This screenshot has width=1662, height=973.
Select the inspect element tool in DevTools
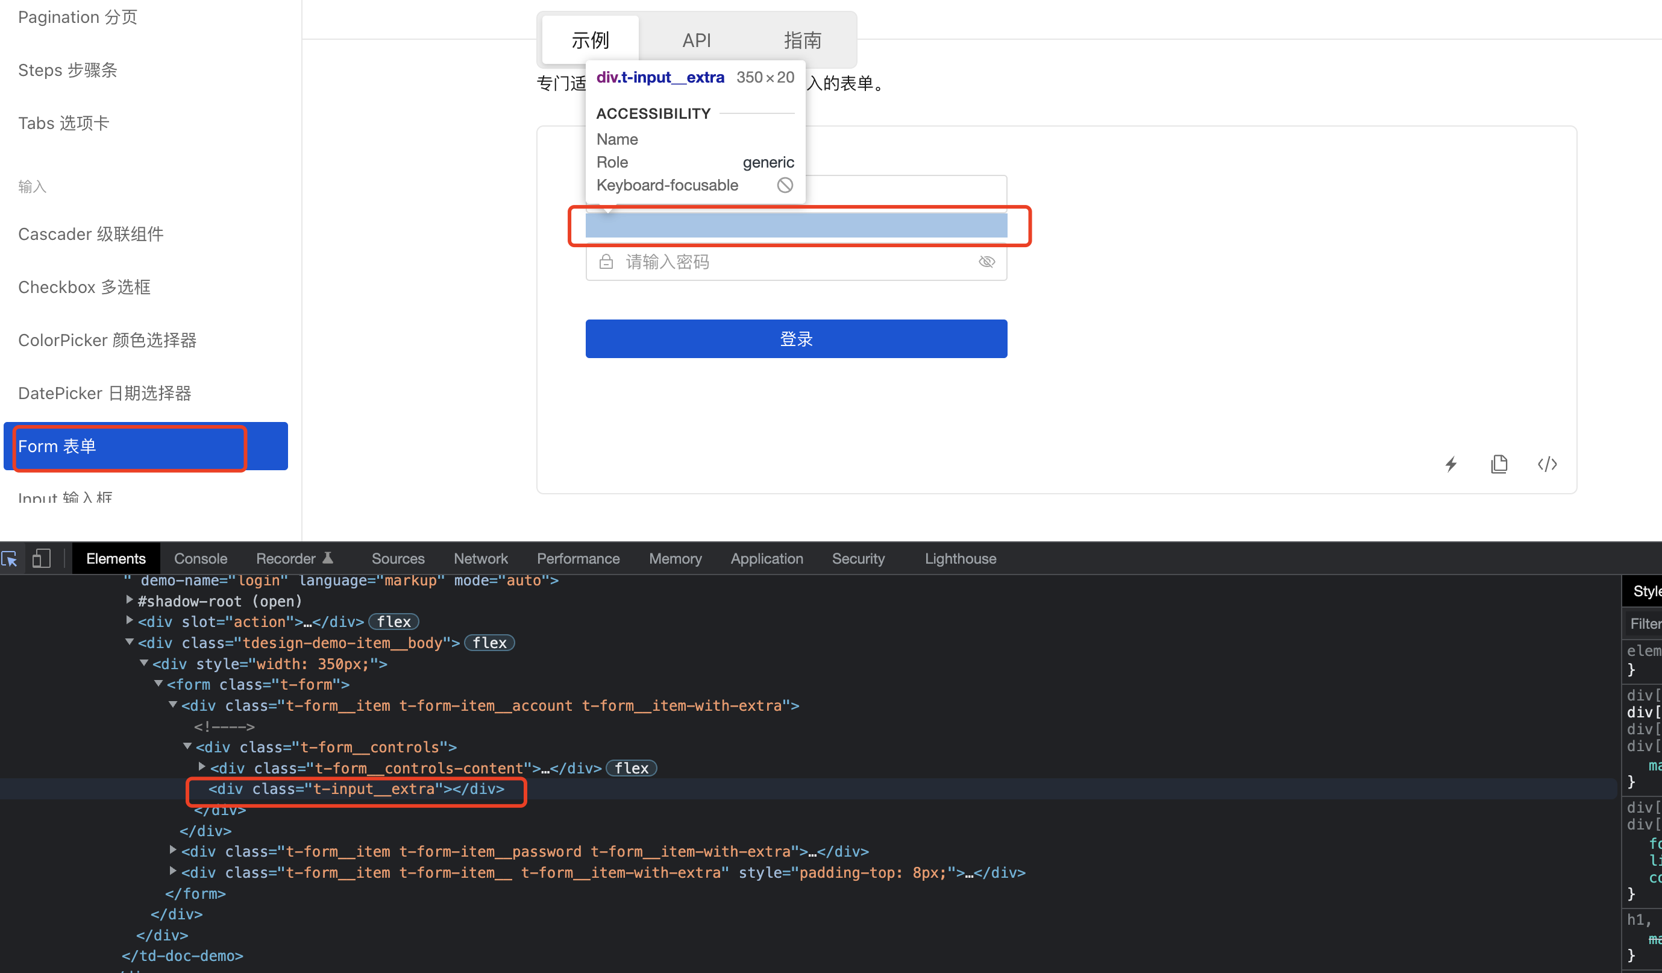coord(11,558)
